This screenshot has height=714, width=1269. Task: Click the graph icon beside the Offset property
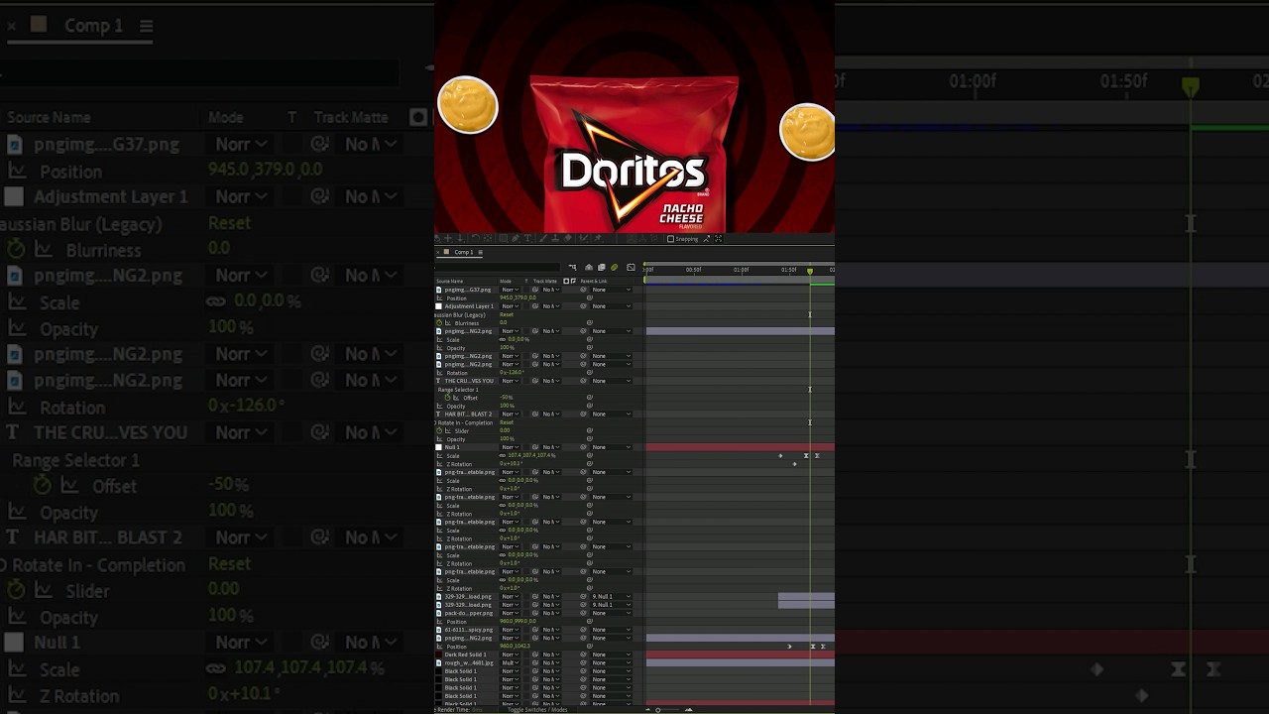pos(456,398)
